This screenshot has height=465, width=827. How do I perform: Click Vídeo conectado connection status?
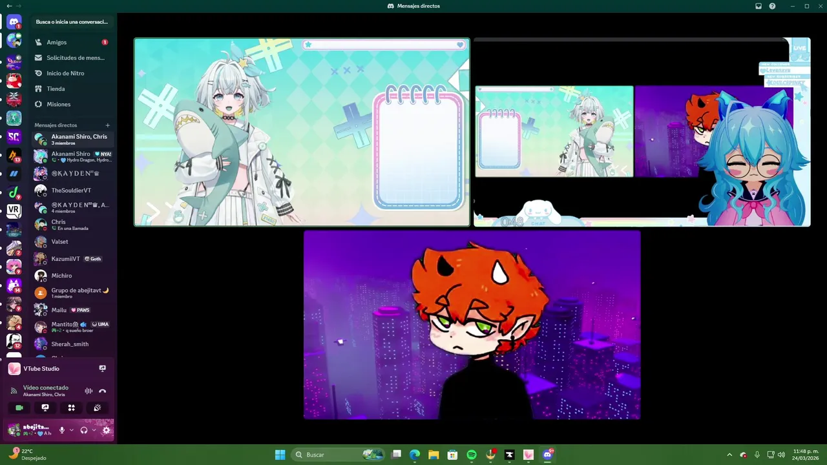click(x=46, y=387)
